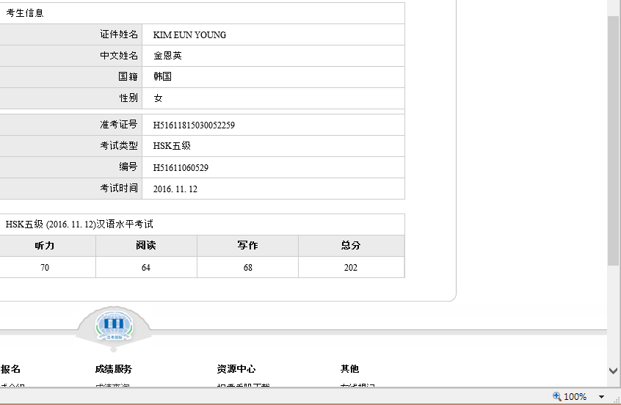
Task: Click the 总分 column header
Action: [x=350, y=246]
